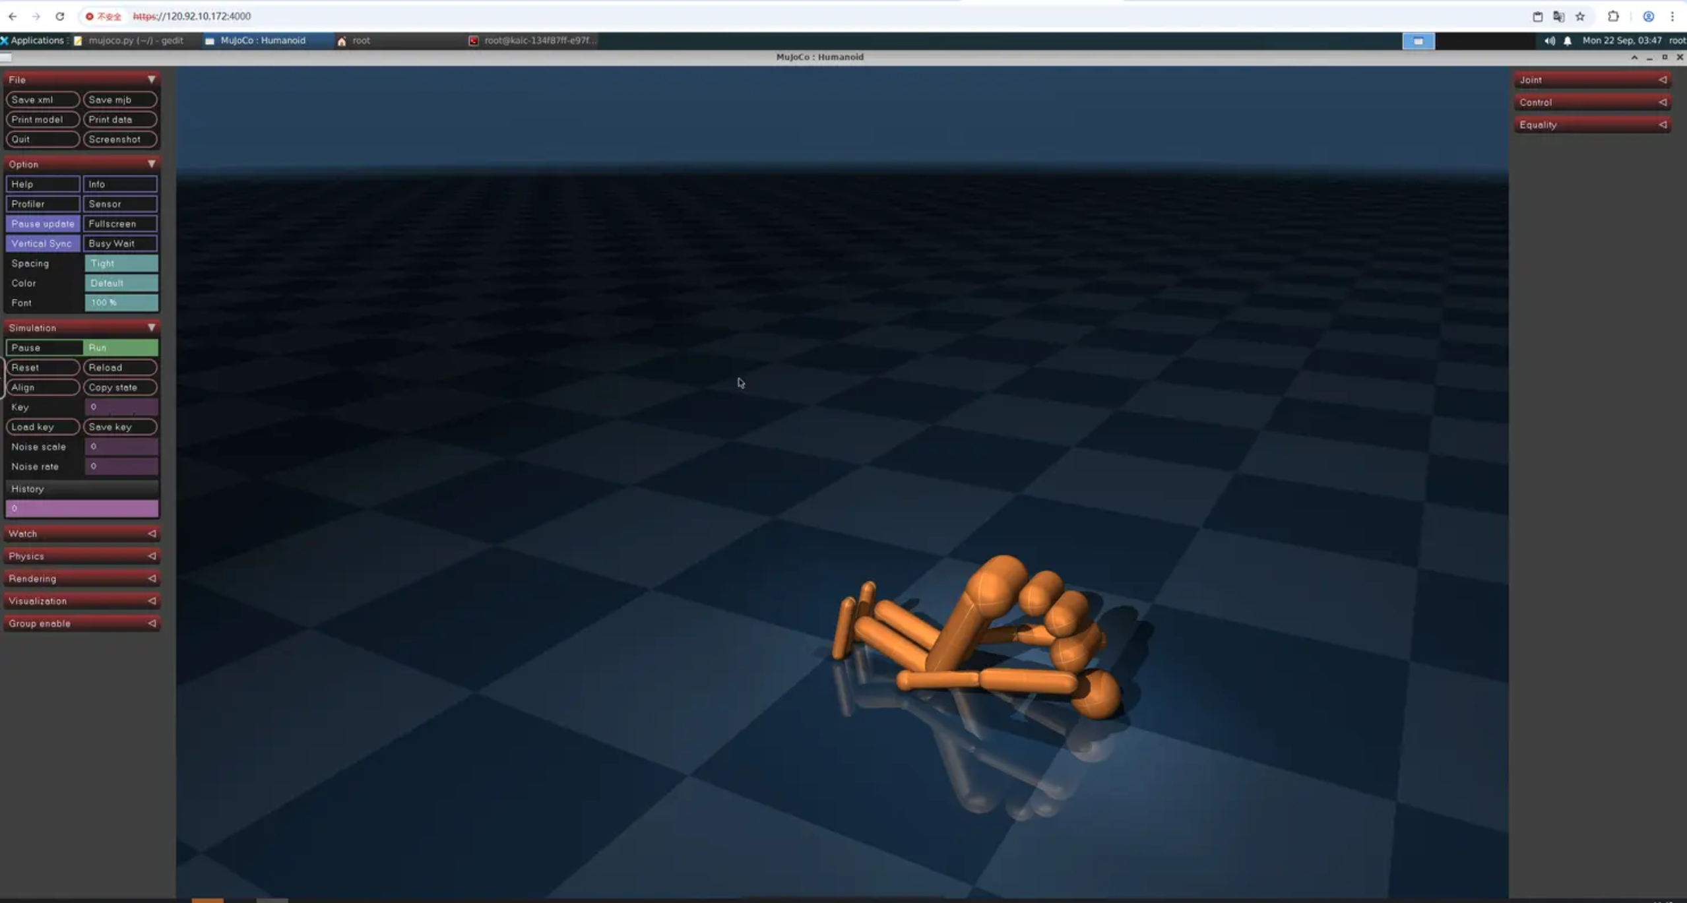Switch to mujoco.py gedit taskbar window
Viewport: 1687px width, 903px height.
click(x=129, y=40)
